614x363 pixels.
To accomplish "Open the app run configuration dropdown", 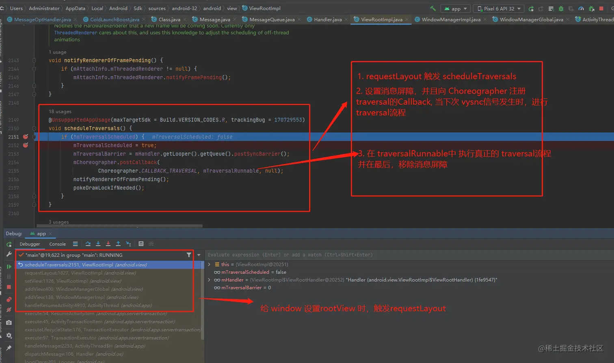I will pos(456,9).
